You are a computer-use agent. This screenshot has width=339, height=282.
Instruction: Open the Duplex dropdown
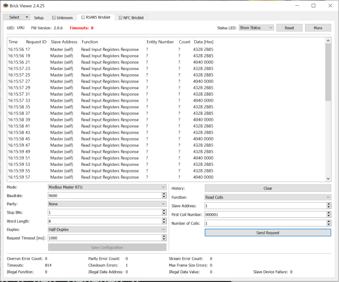(x=107, y=229)
